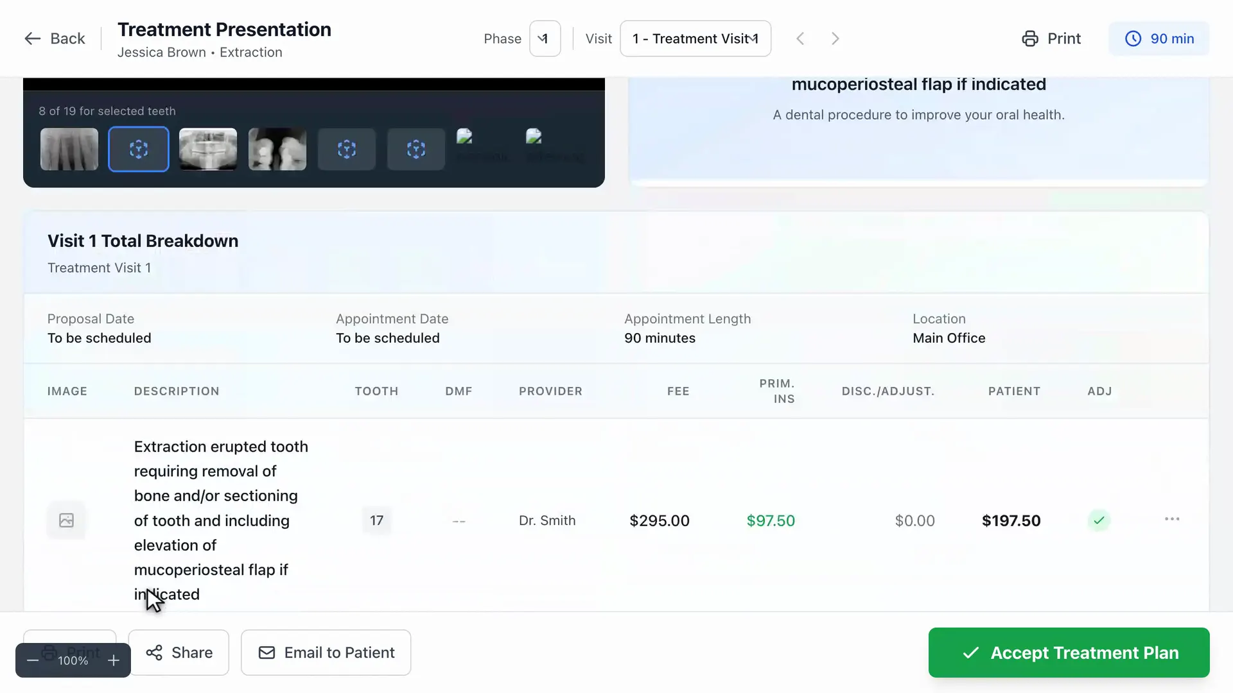Zoom out with the minus button
The height and width of the screenshot is (693, 1233).
[33, 660]
